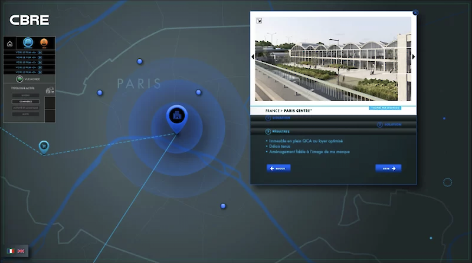Toggle the Vue Monde green button
Screen dimensions: 472x263
pos(19,79)
